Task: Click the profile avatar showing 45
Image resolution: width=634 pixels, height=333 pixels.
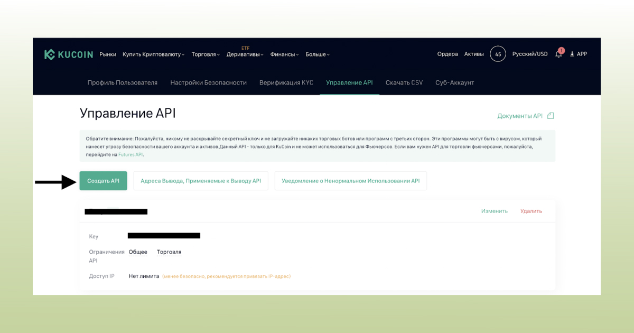Action: (498, 53)
